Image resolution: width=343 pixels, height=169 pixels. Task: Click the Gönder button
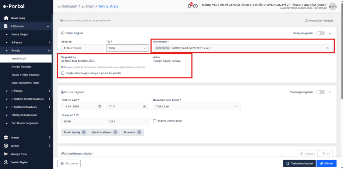(326, 164)
